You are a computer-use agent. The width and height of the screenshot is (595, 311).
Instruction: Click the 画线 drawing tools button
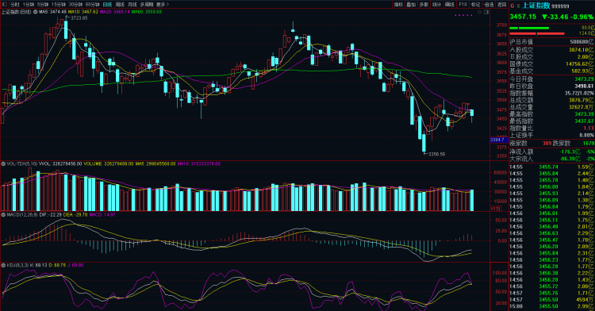(x=450, y=5)
